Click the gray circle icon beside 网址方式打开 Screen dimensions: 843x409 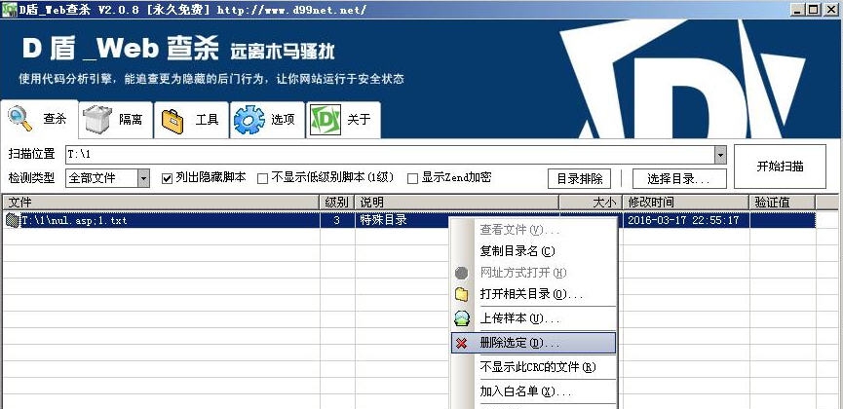pyautogui.click(x=461, y=273)
